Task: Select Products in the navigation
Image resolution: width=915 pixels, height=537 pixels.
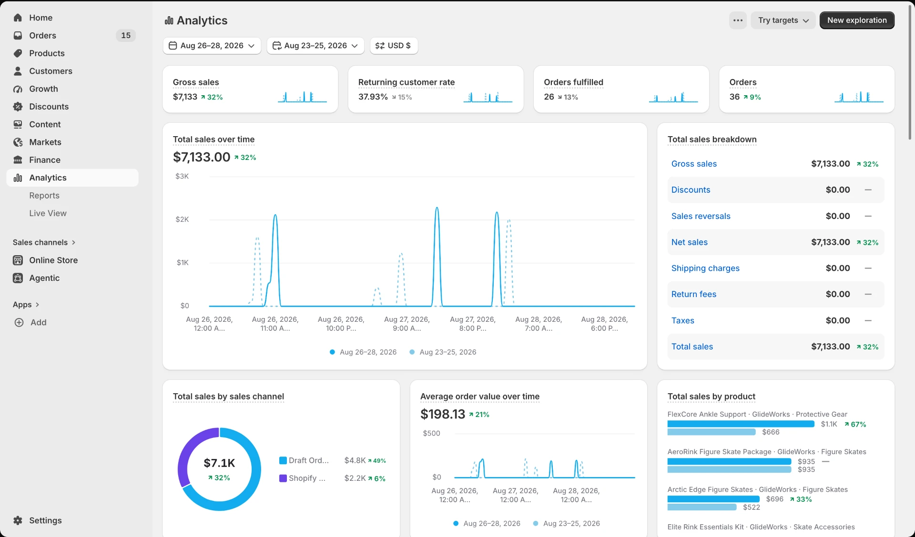Action: 73,53
